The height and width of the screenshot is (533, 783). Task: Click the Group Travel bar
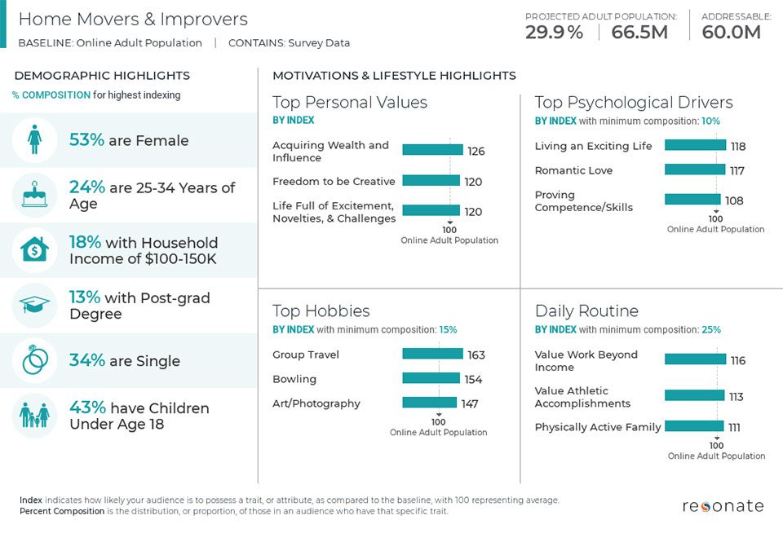(432, 354)
